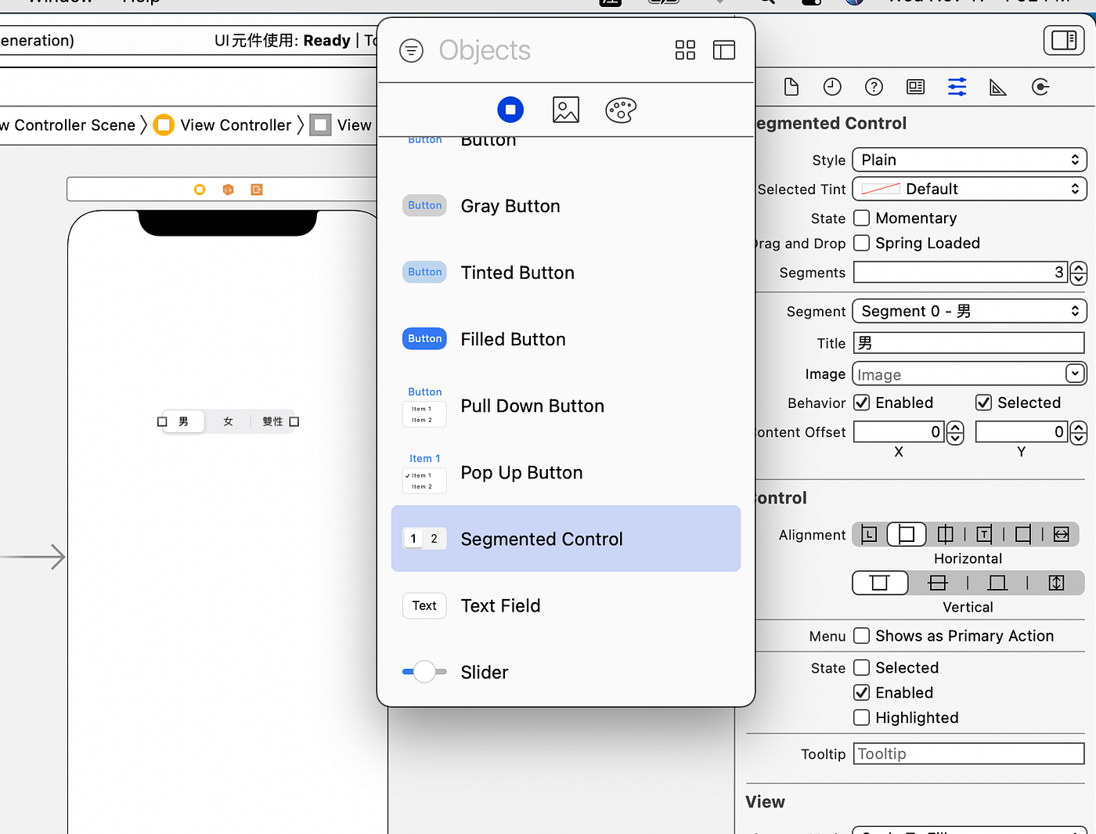Screen dimensions: 1096x834
Task: Switch to the Color library palette tab
Action: (x=621, y=110)
